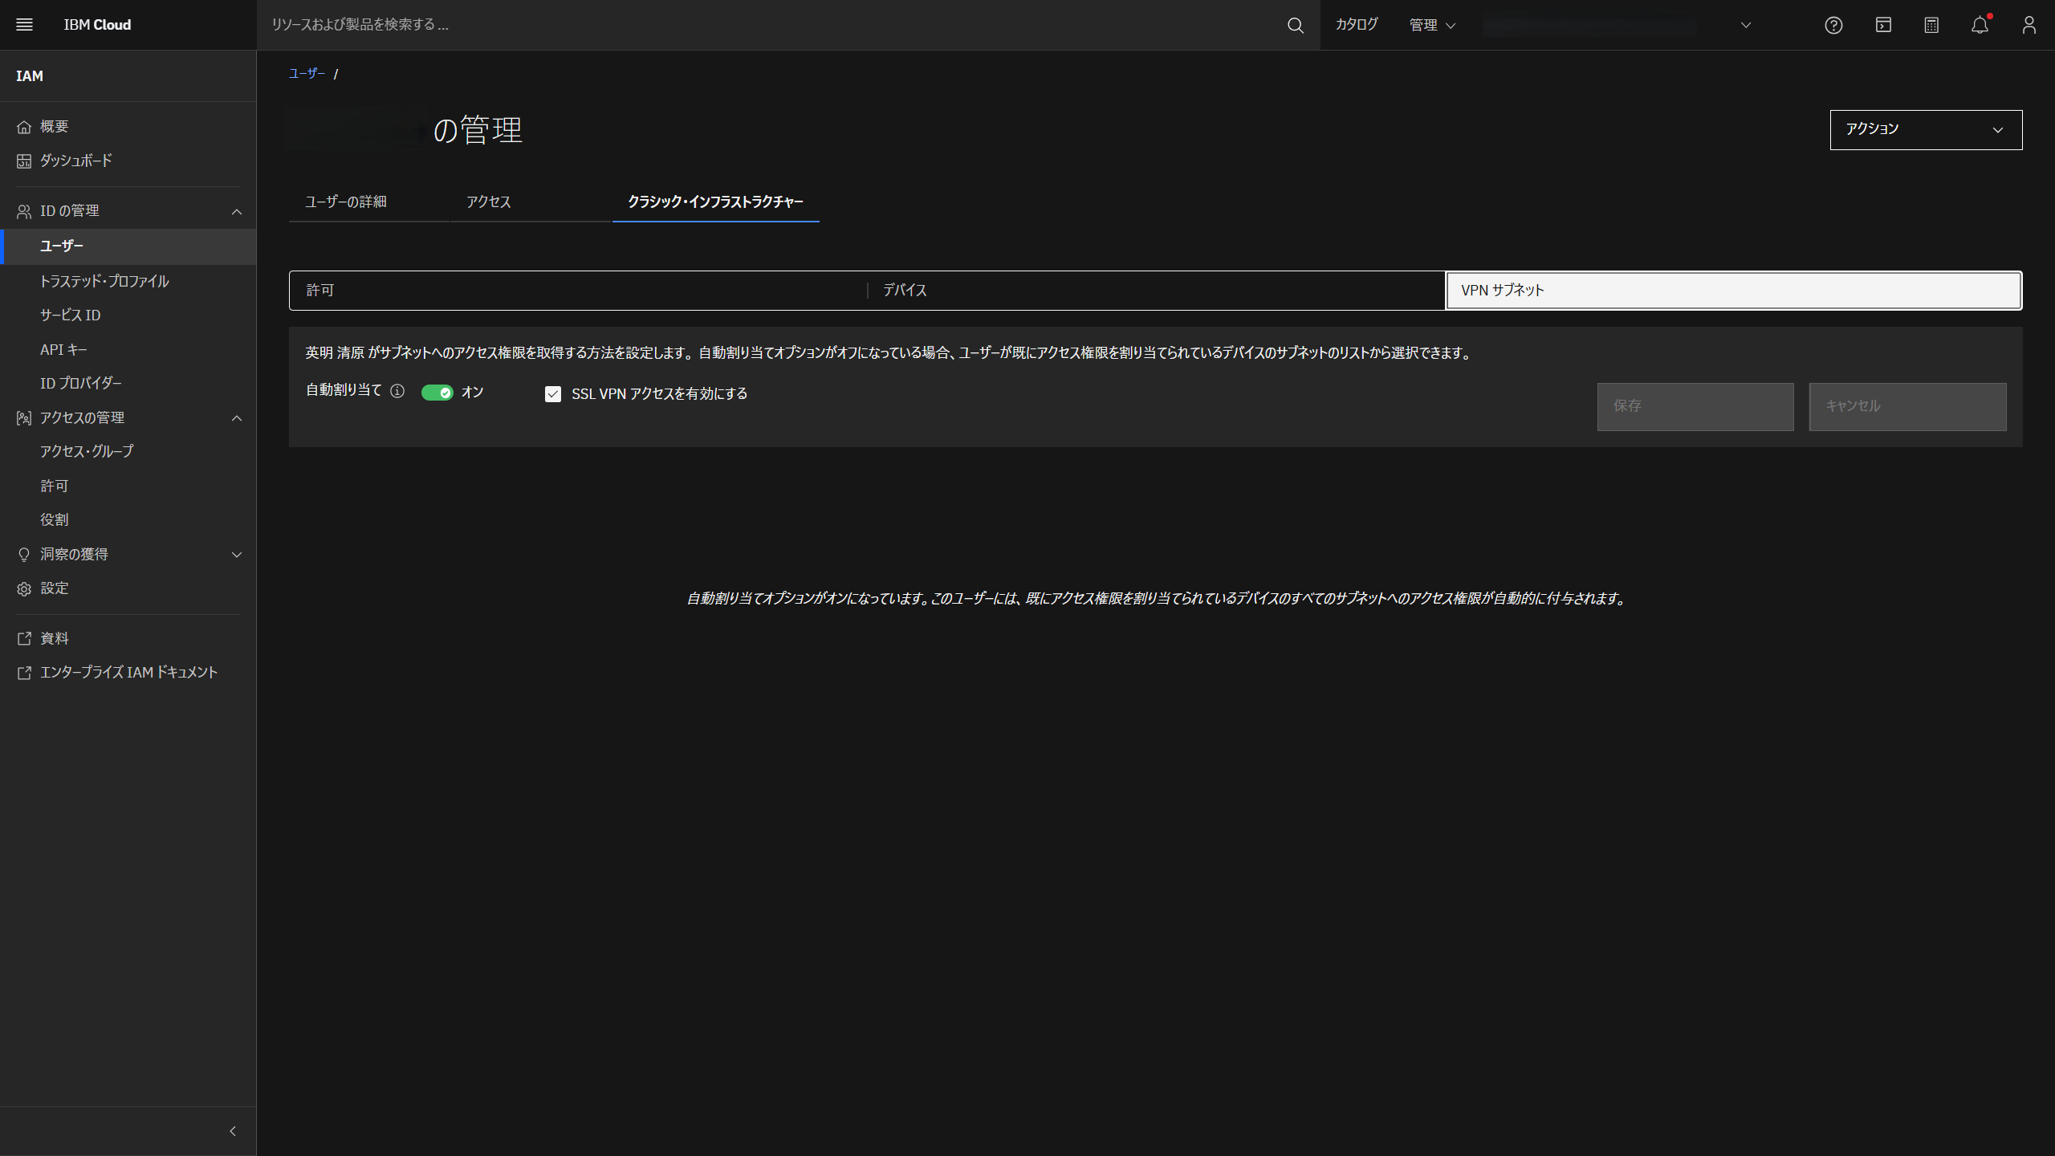
Task: Open 設定 via the gear icon
Action: click(x=54, y=588)
